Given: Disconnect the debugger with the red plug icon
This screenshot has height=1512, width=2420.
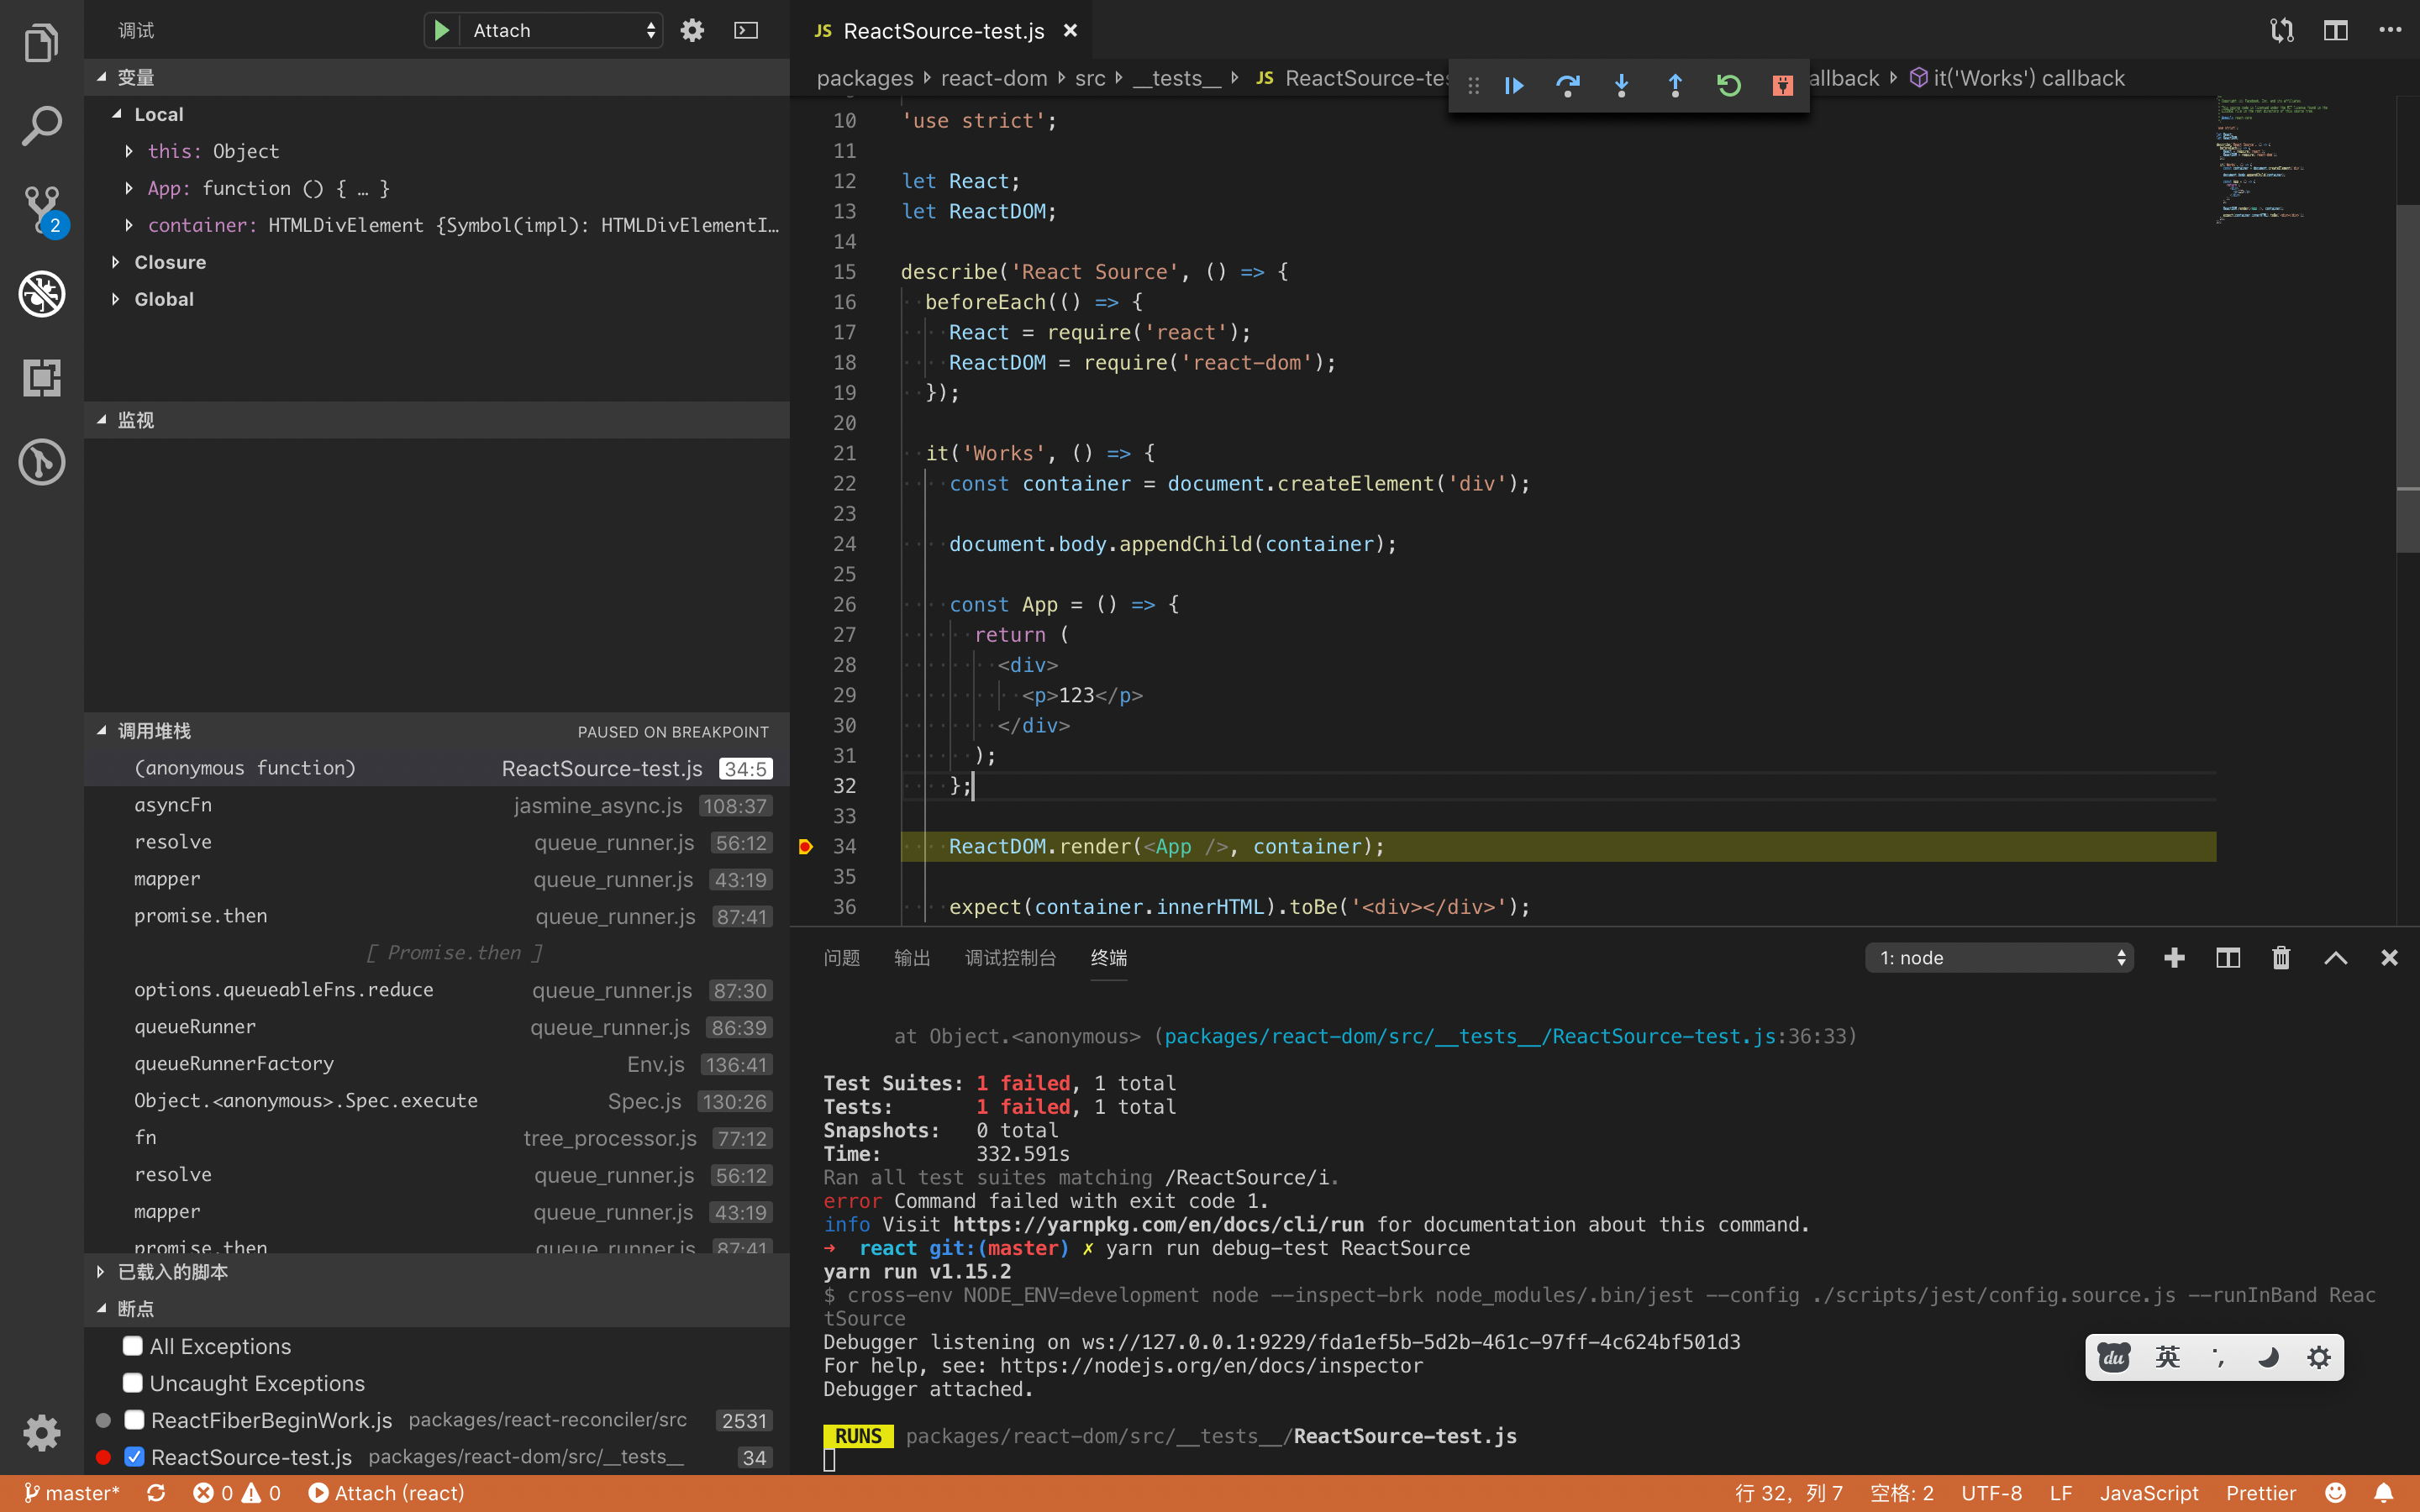Looking at the screenshot, I should pos(1782,86).
